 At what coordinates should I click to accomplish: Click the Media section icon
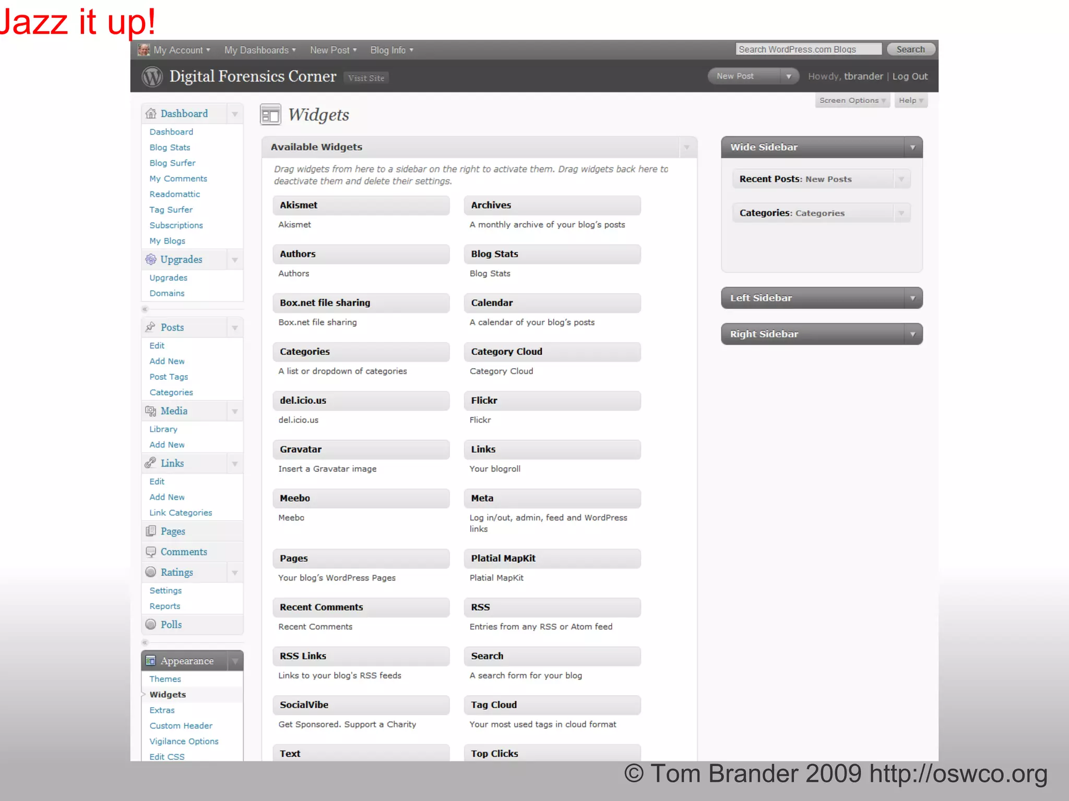coord(150,411)
